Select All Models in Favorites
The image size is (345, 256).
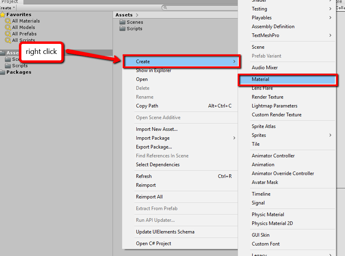(x=23, y=27)
